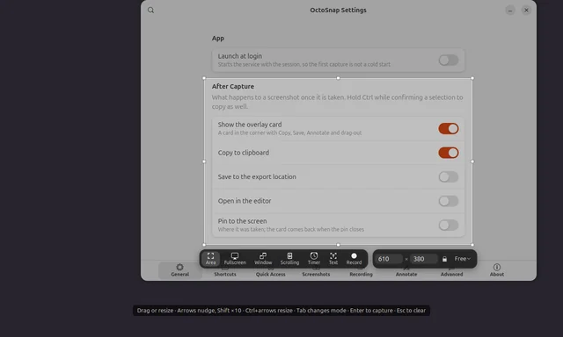Open the Timer capture option
This screenshot has width=563, height=337.
pyautogui.click(x=314, y=259)
